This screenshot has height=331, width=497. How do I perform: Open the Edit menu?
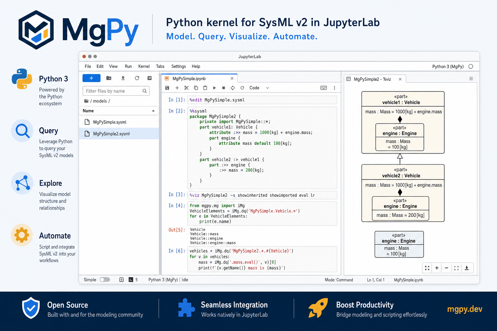(100, 66)
